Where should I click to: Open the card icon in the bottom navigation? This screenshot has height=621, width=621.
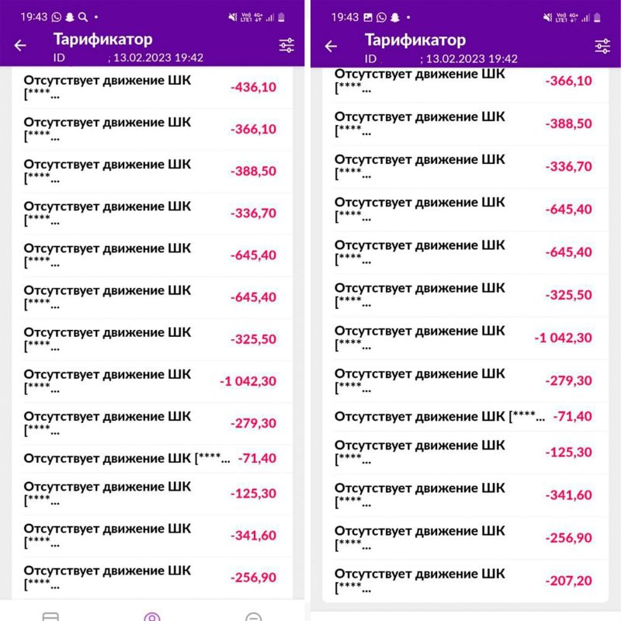50,617
